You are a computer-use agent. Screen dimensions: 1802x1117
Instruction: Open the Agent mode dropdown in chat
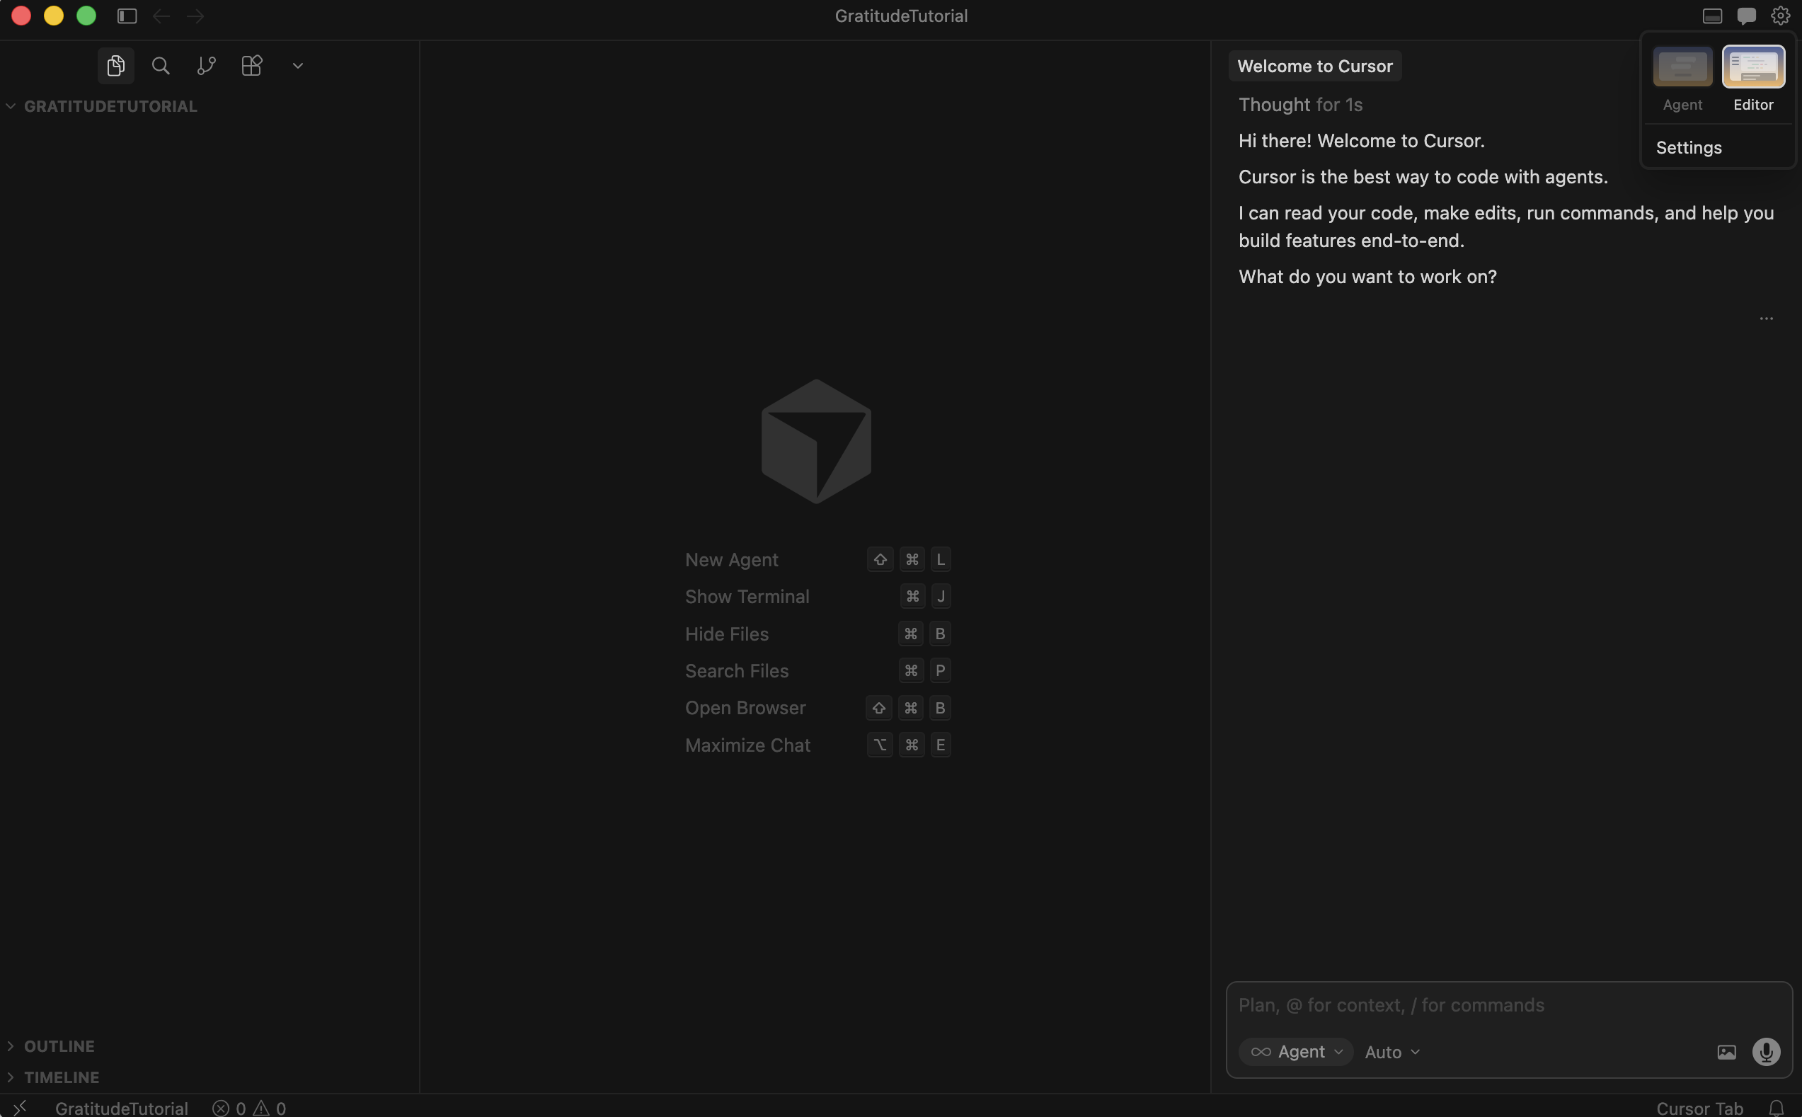[1295, 1051]
